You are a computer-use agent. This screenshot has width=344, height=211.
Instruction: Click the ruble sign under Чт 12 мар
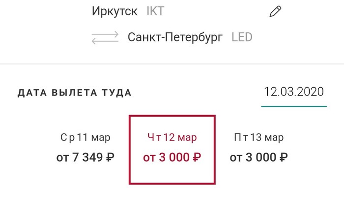pos(197,158)
